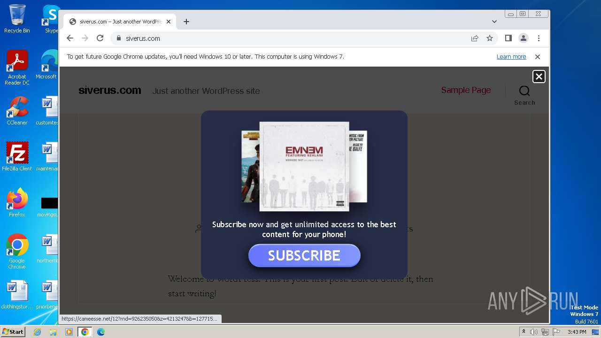Open Windows Explorer from the taskbar
Image resolution: width=601 pixels, height=338 pixels.
[53, 332]
